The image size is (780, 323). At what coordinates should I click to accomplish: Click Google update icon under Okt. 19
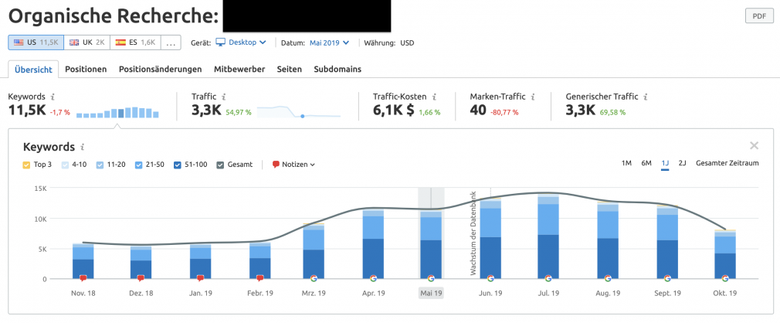click(x=725, y=278)
